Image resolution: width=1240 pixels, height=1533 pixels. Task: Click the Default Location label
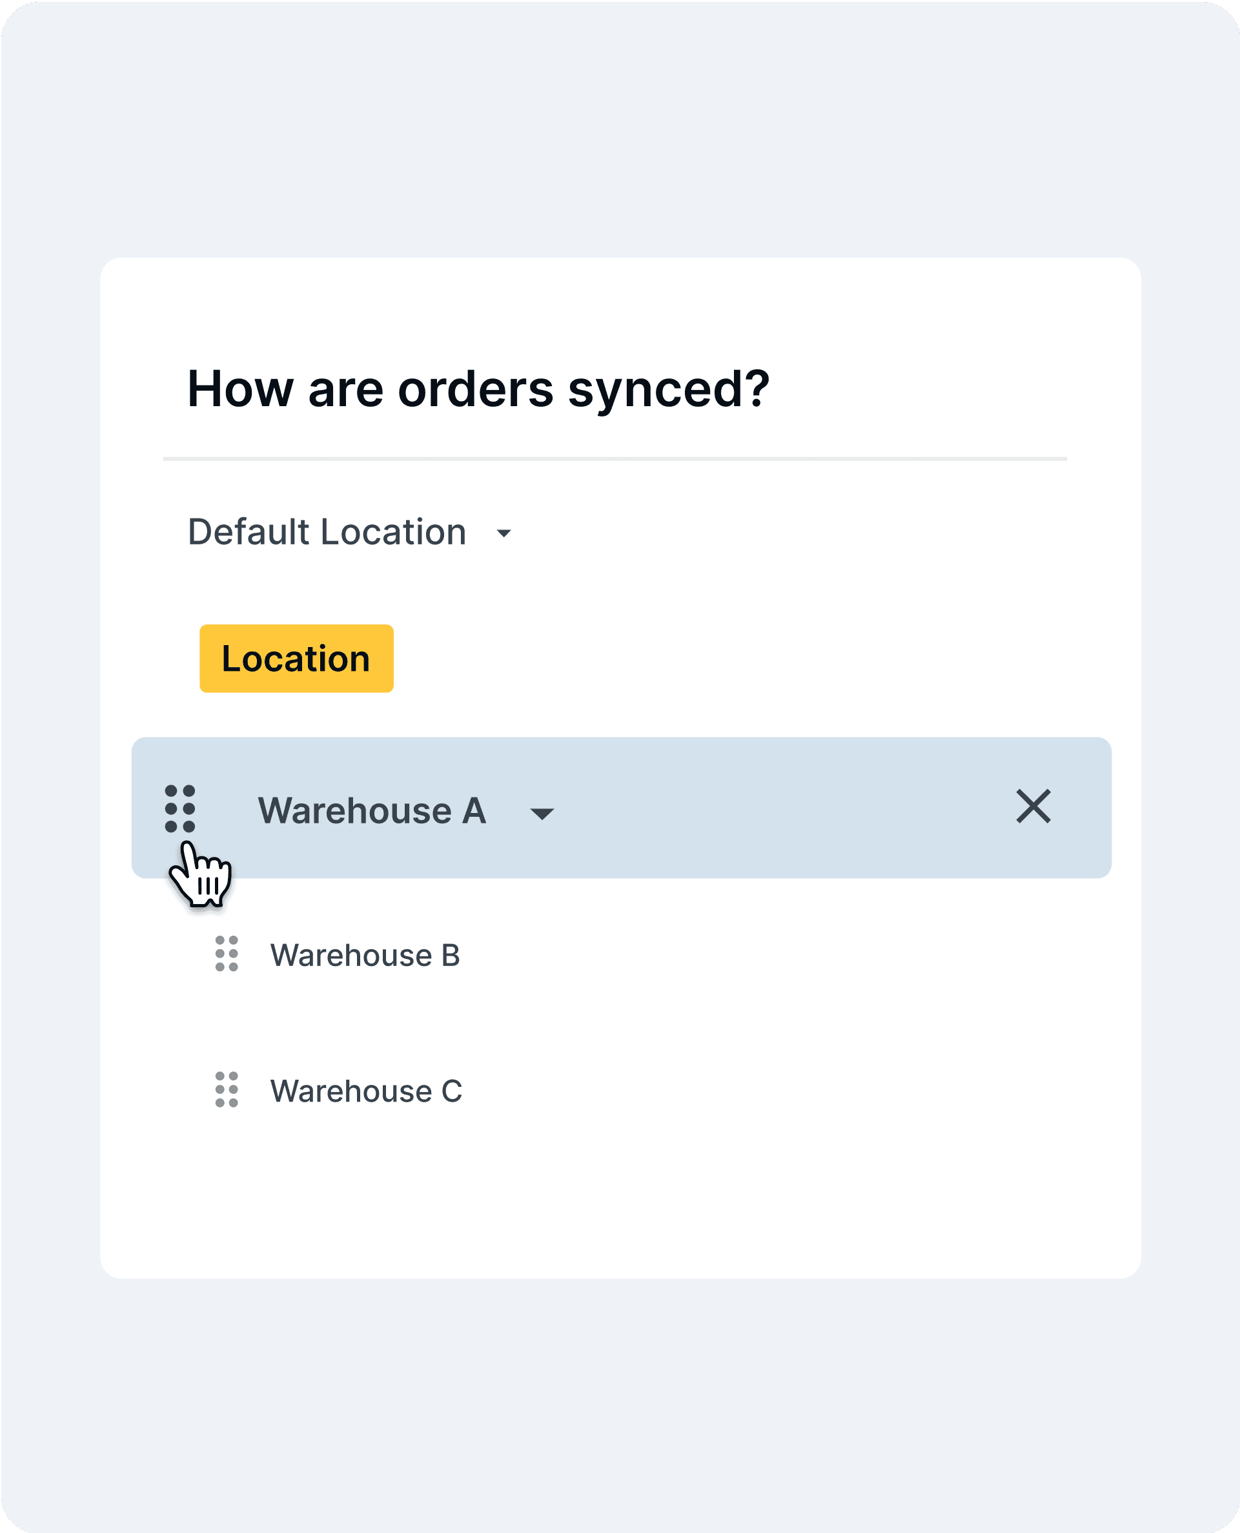327,531
